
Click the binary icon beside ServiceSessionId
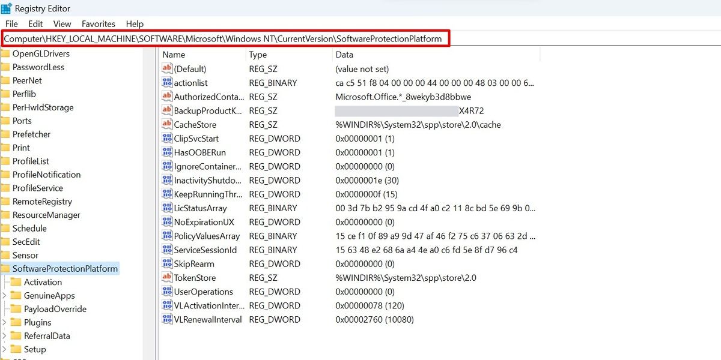(x=166, y=250)
